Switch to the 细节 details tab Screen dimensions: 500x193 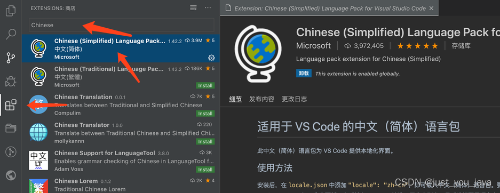point(235,99)
